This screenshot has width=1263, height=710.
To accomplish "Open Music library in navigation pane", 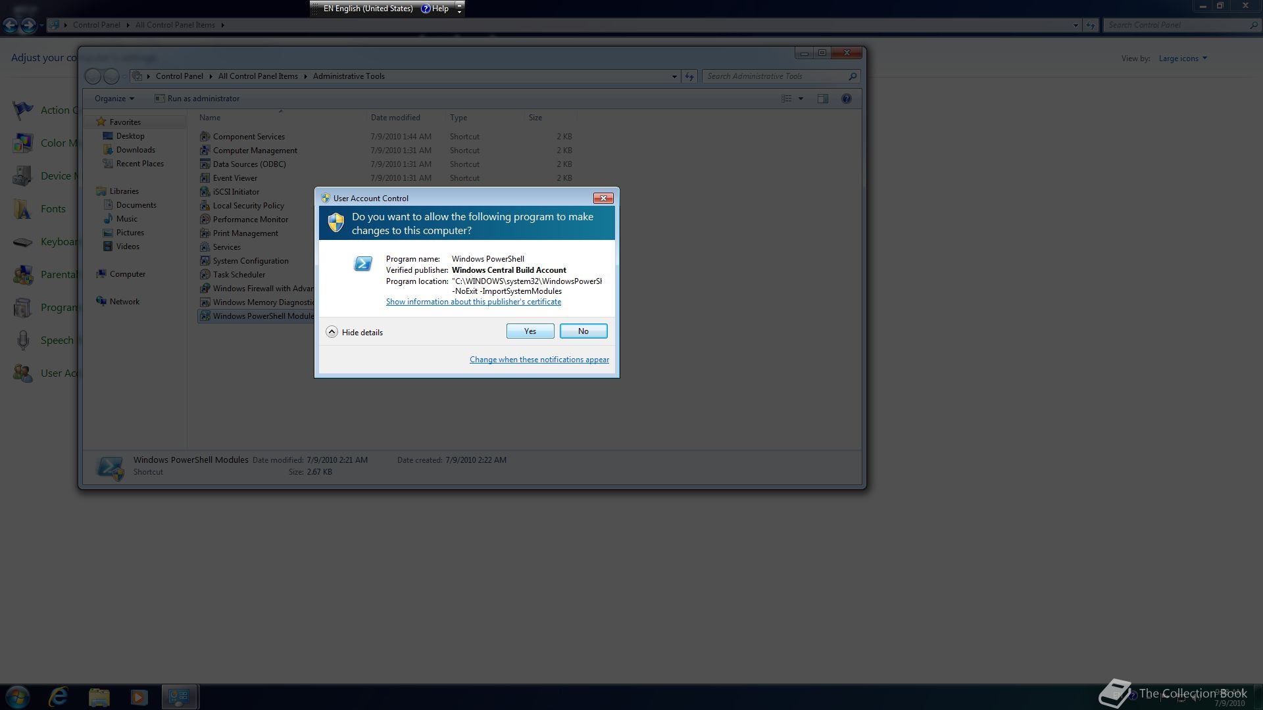I will click(x=127, y=219).
